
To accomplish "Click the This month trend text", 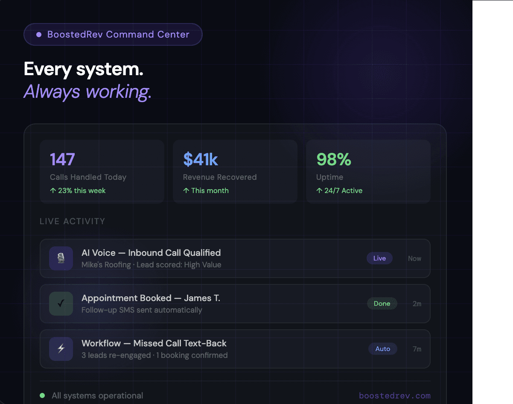I will pos(206,190).
